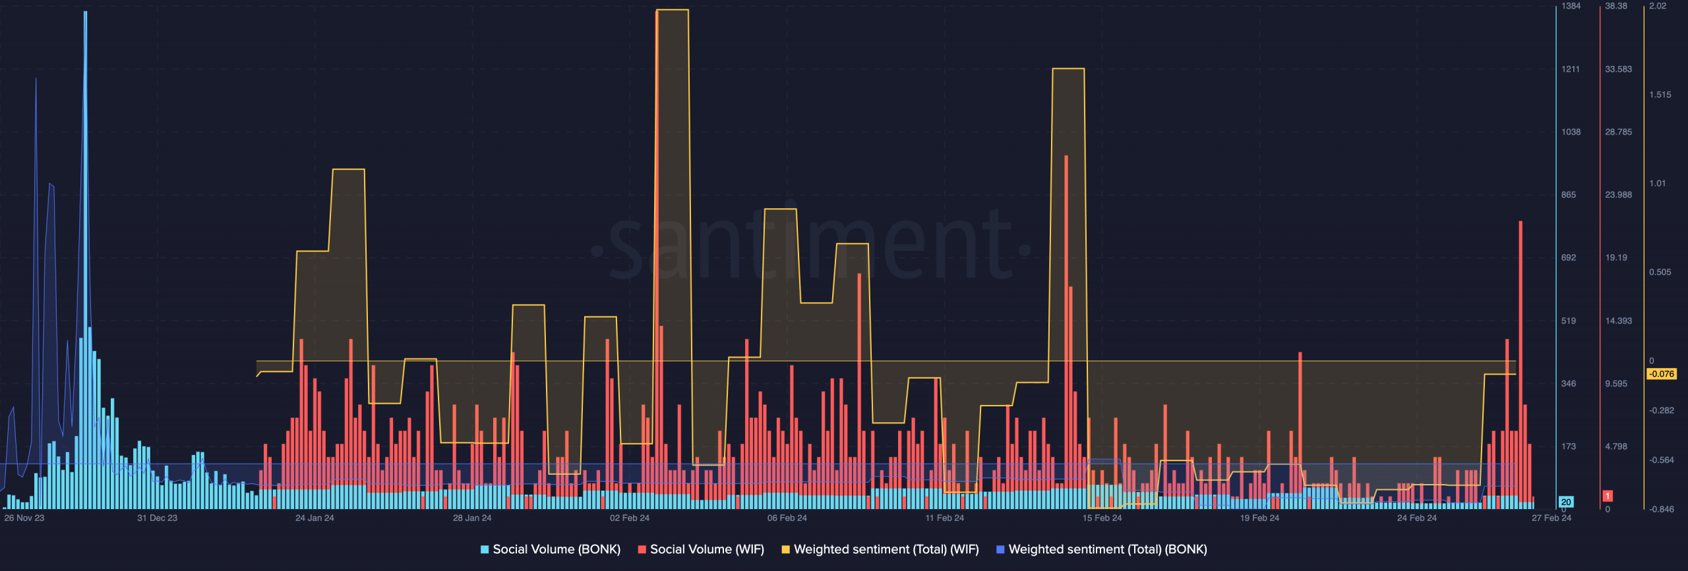
Task: Click the '28.785' axis value
Action: [1619, 132]
